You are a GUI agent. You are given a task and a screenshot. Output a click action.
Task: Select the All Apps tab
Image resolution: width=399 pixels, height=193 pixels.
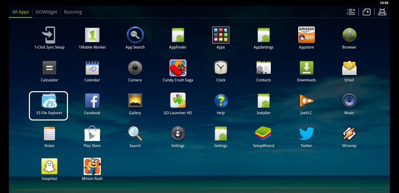click(21, 12)
